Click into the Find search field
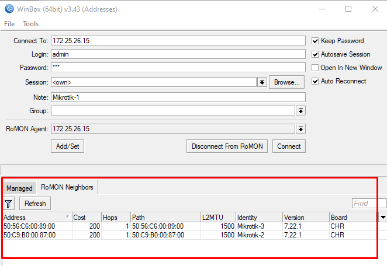 (x=368, y=204)
